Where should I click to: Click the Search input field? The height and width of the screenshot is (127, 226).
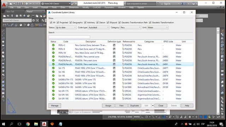pyautogui.click(x=69, y=37)
